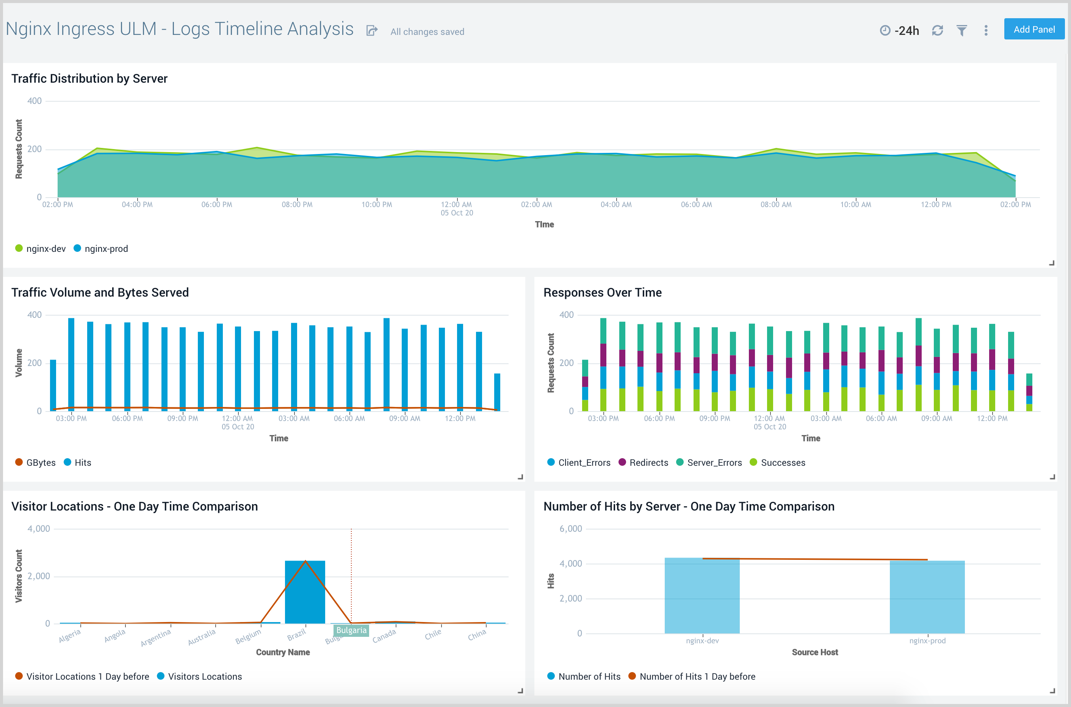This screenshot has width=1071, height=707.
Task: Toggle Number of Hits 1 Day before legend
Action: 692,676
